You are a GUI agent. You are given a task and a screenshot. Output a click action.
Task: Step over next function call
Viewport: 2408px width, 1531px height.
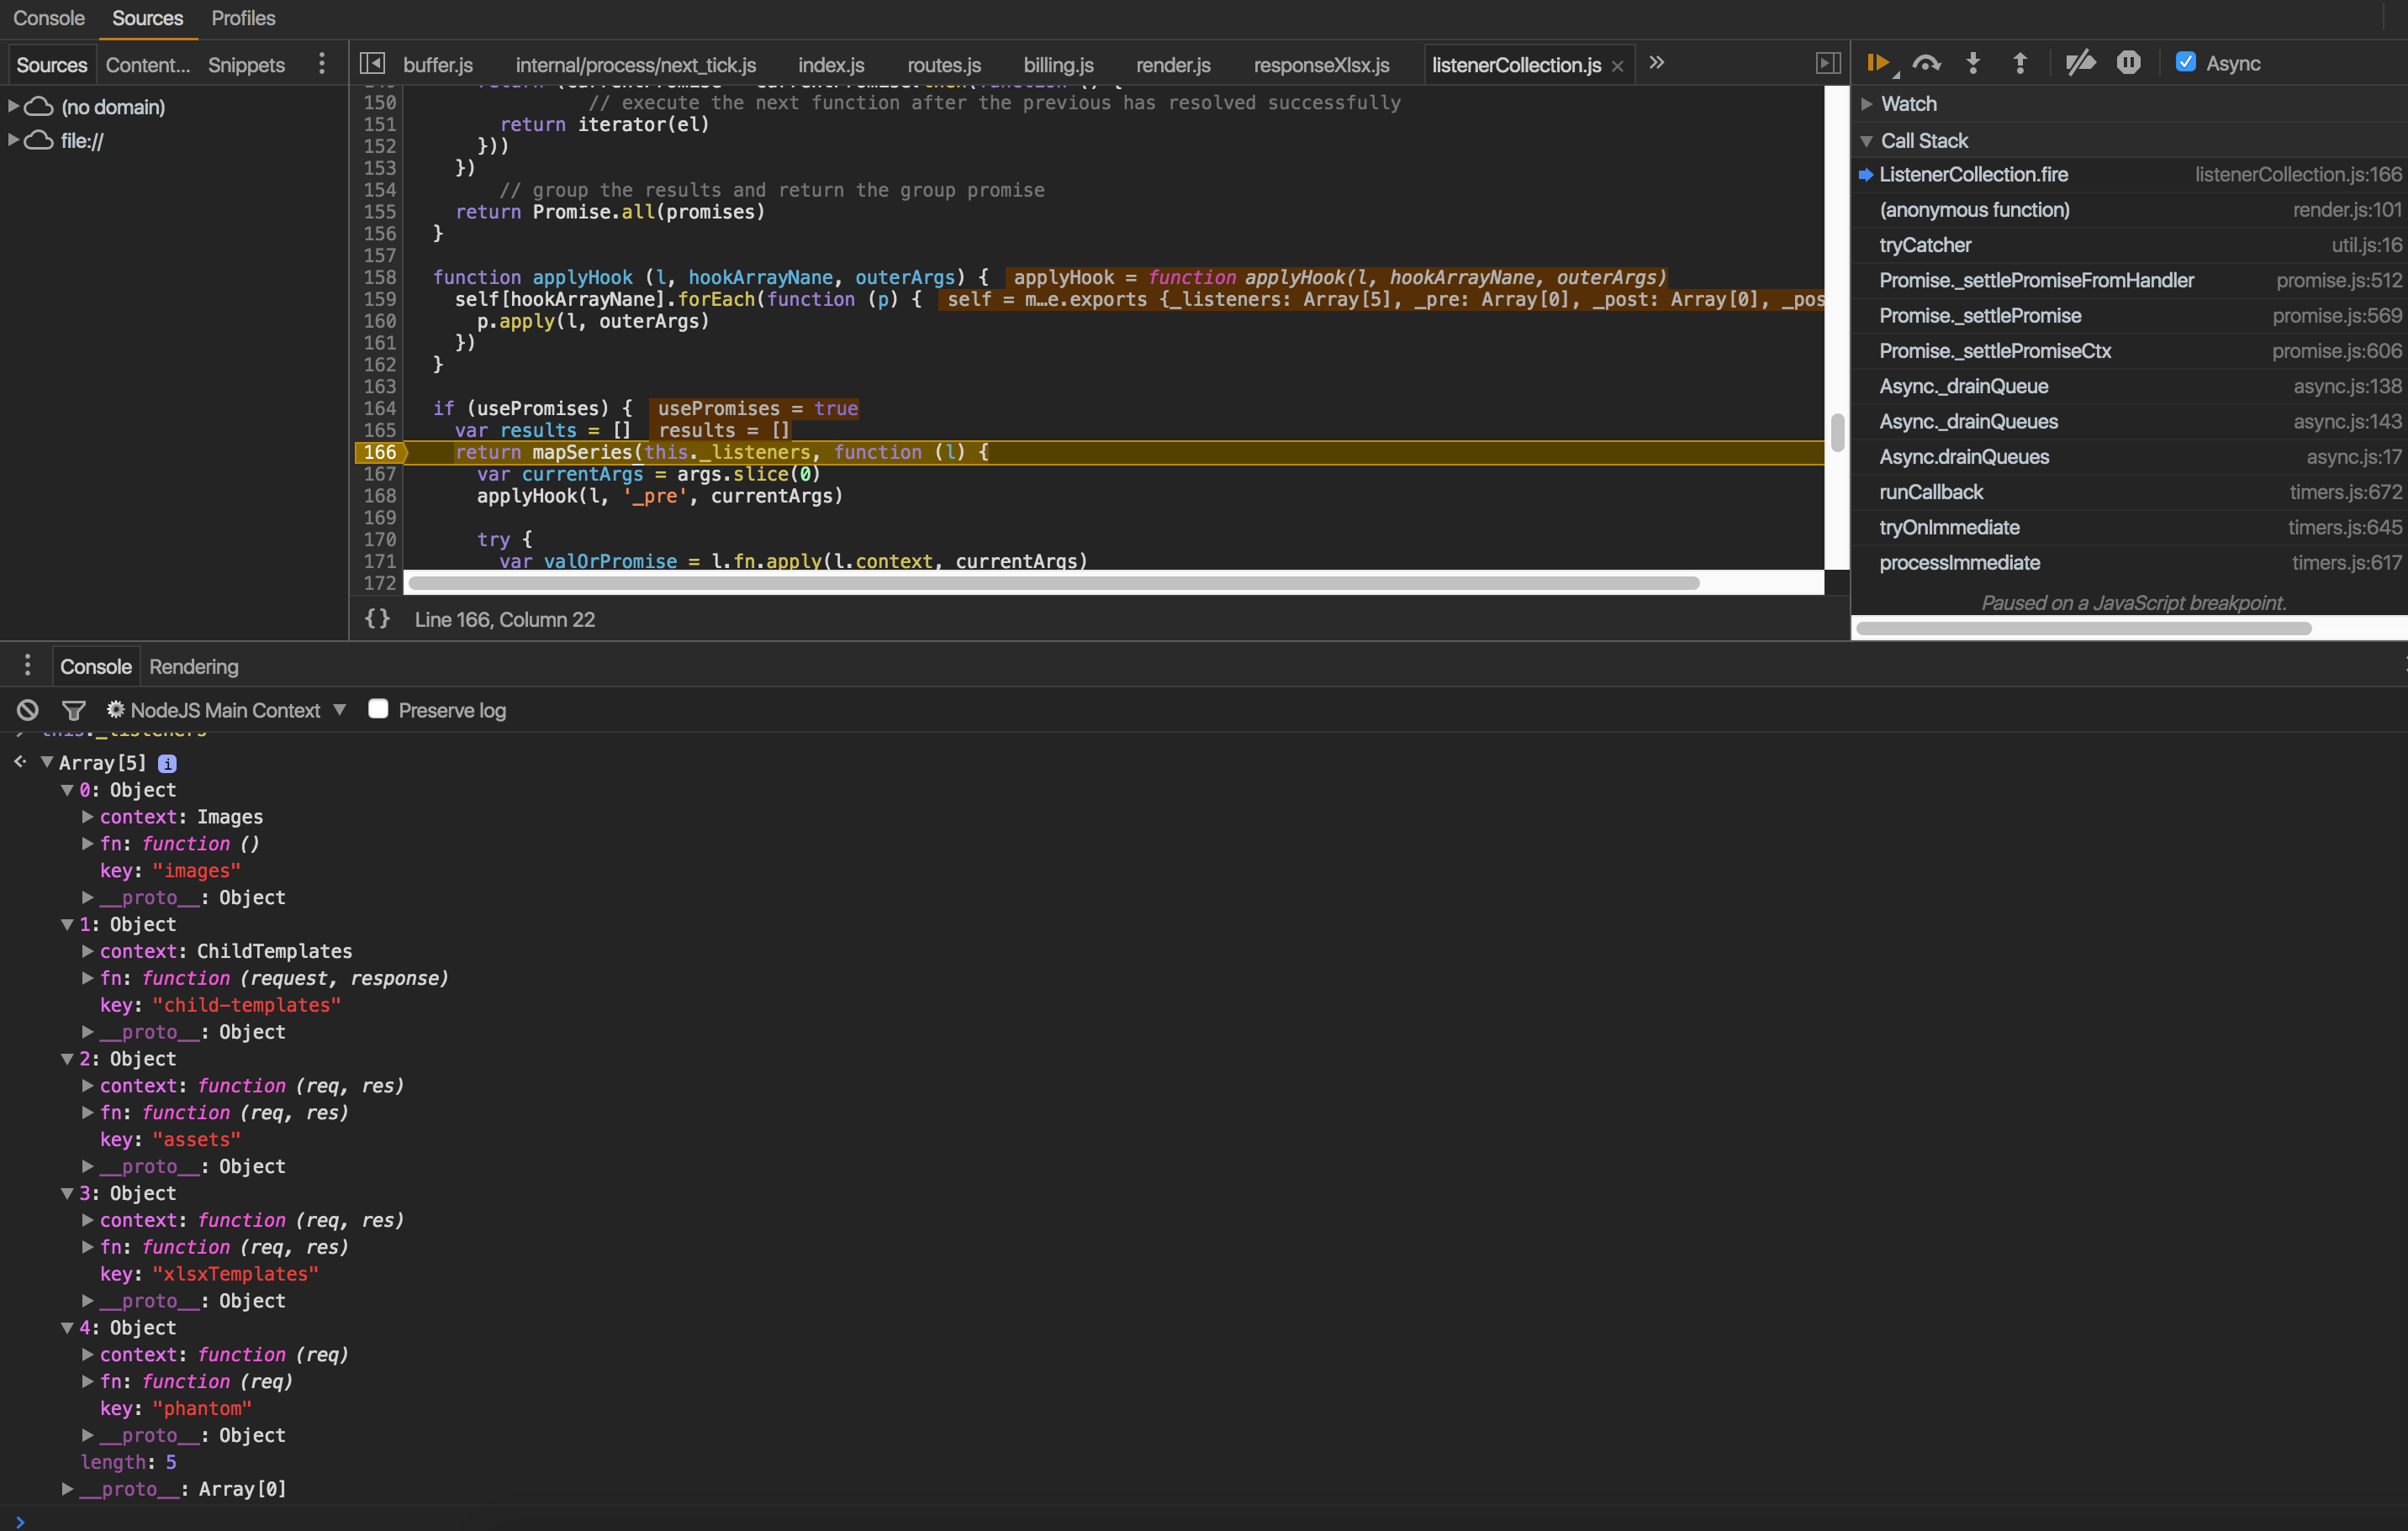click(1926, 62)
